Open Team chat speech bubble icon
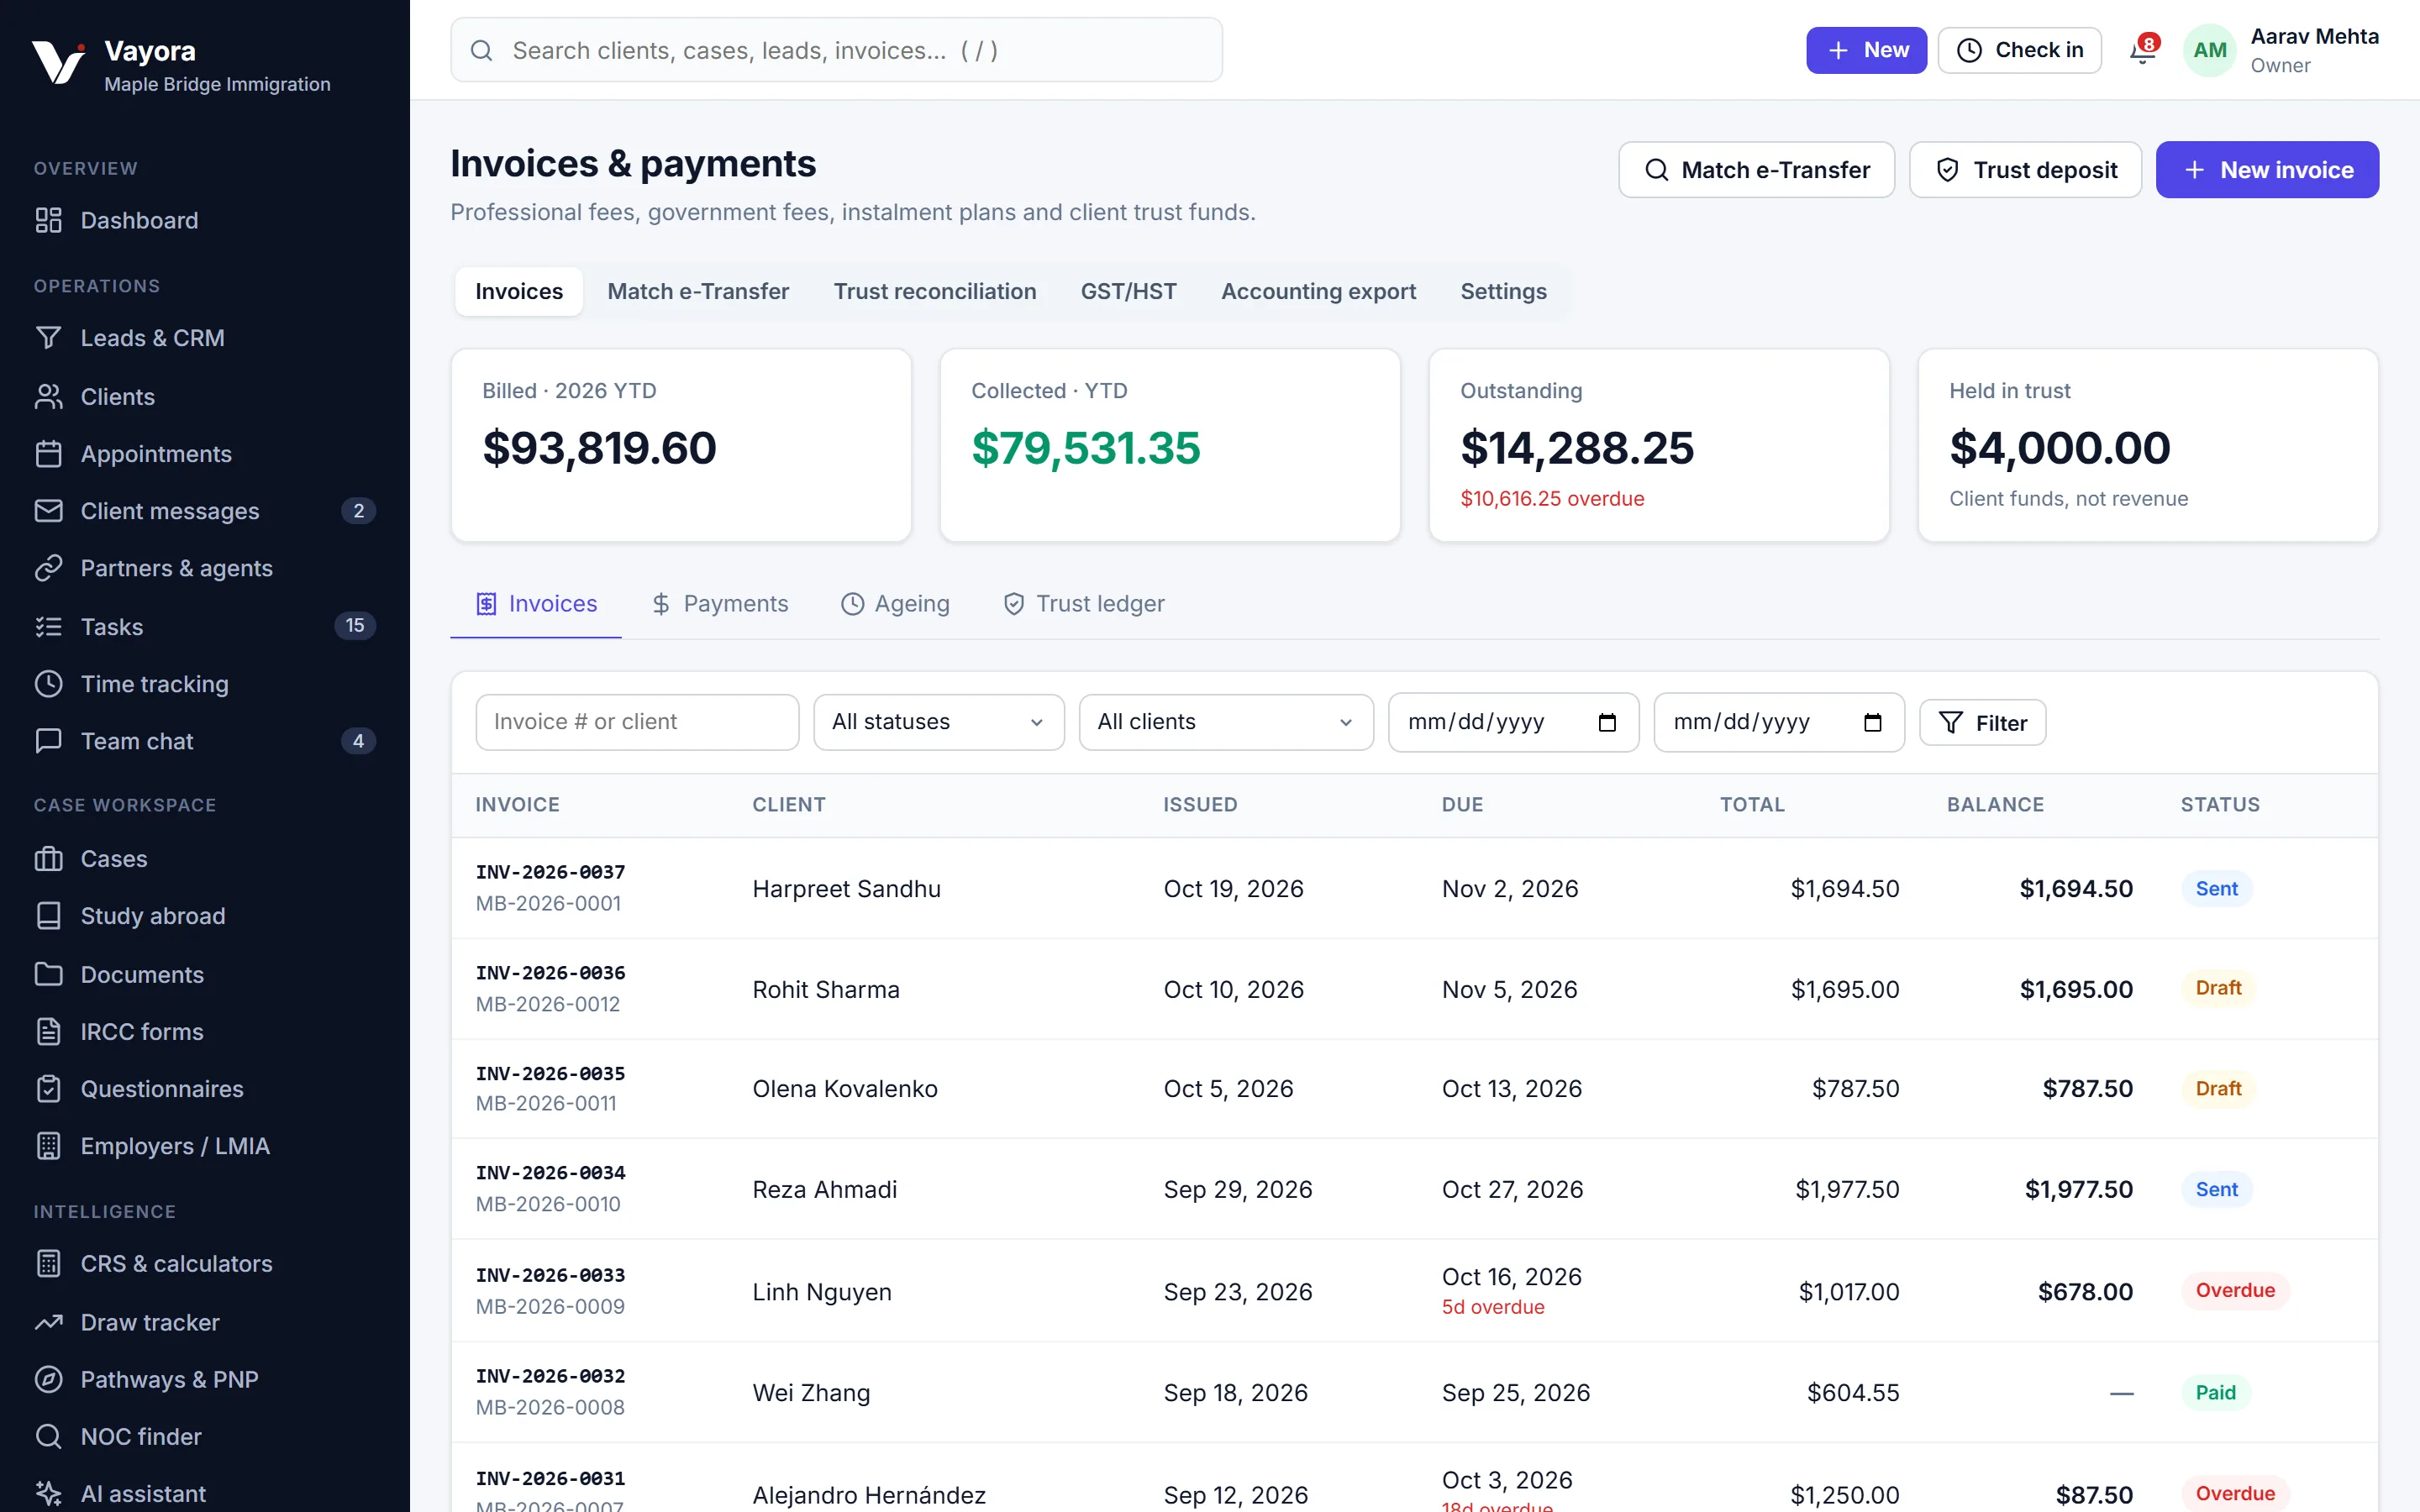This screenshot has width=2420, height=1512. [x=48, y=741]
